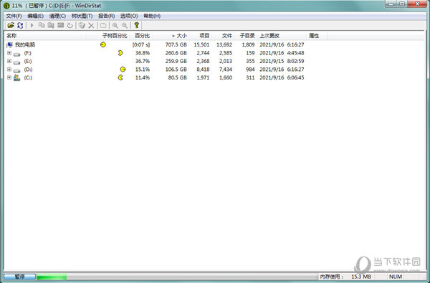Viewport: 430px width, 283px height.
Task: Click the yellow Help question mark icon
Action: click(136, 25)
